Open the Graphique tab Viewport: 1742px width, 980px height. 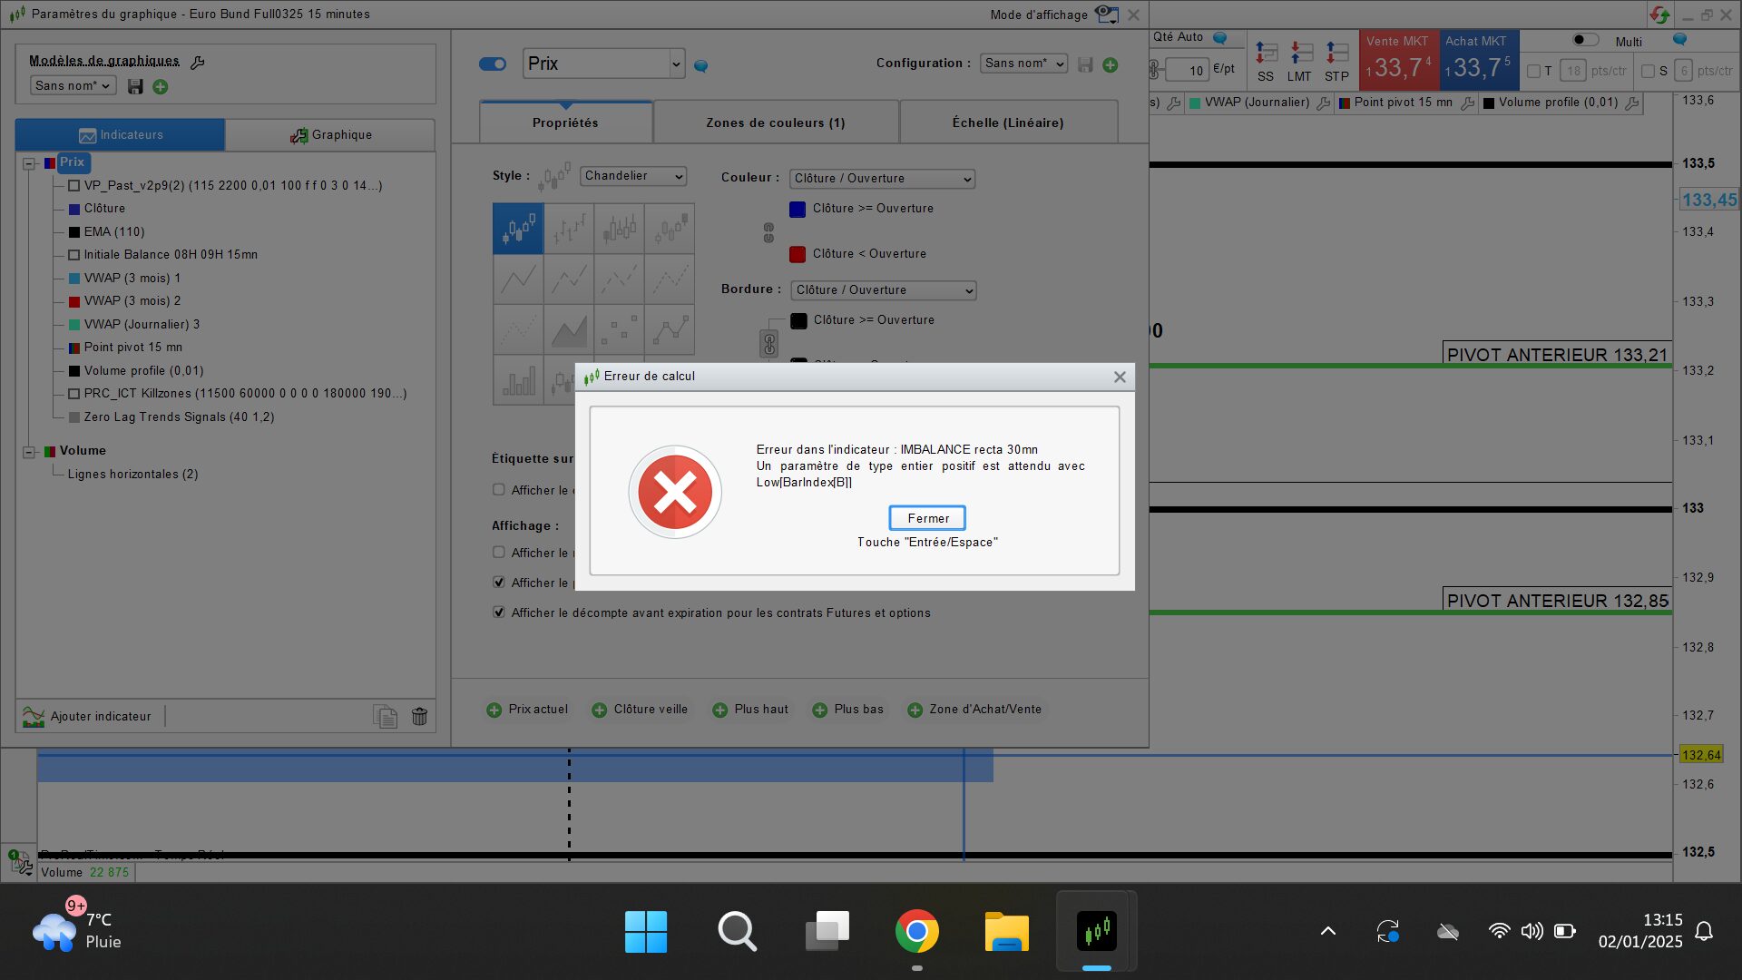[330, 135]
